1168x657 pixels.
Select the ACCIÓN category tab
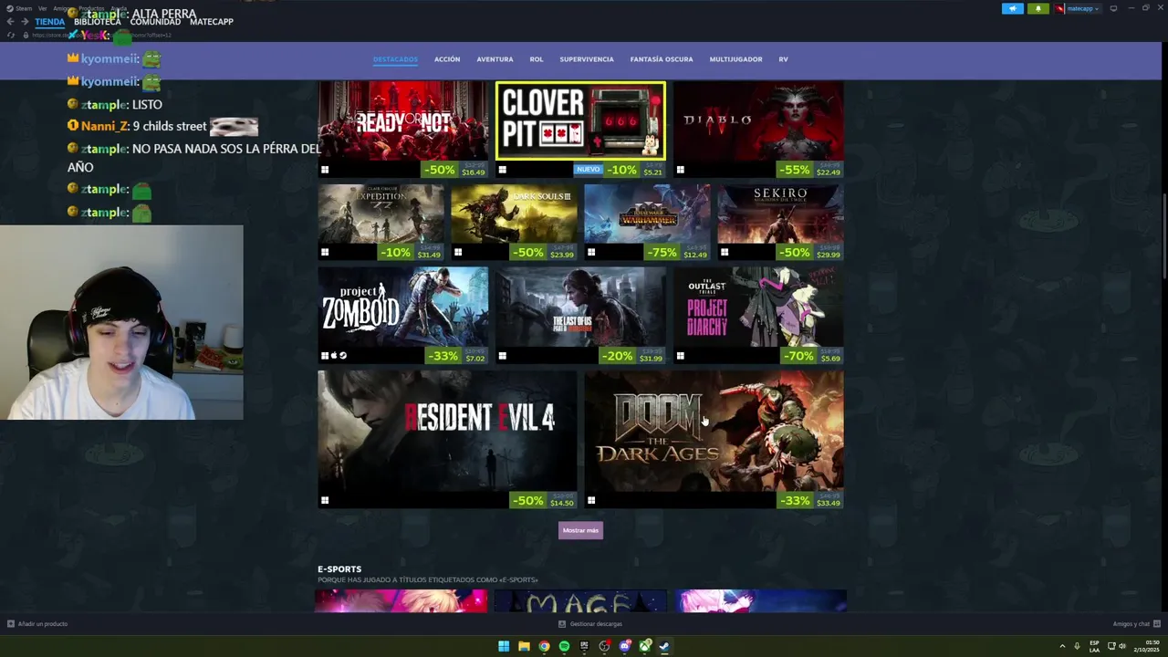[x=447, y=59]
